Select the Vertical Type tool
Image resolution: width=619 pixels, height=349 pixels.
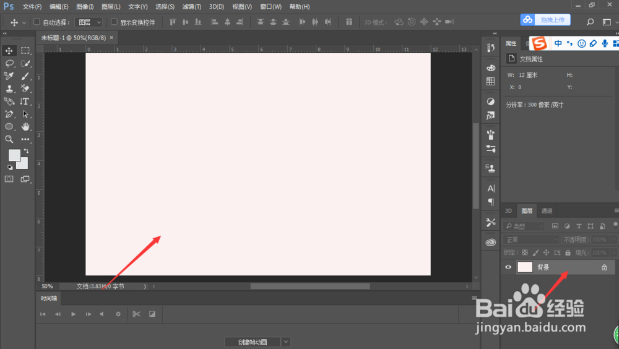click(25, 101)
